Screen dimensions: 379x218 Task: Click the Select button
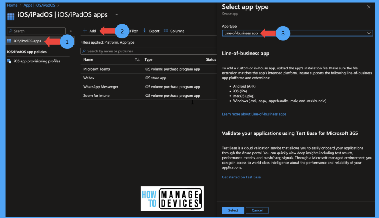[233, 210]
